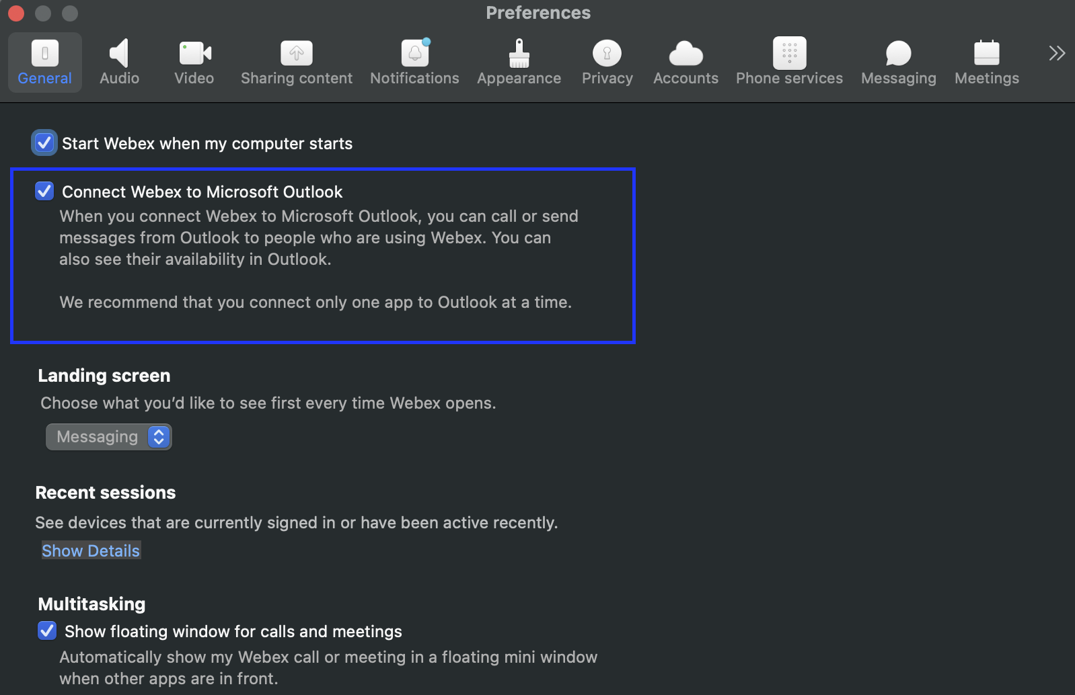1075x695 pixels.
Task: Open the Meetings calendar icon
Action: [986, 53]
